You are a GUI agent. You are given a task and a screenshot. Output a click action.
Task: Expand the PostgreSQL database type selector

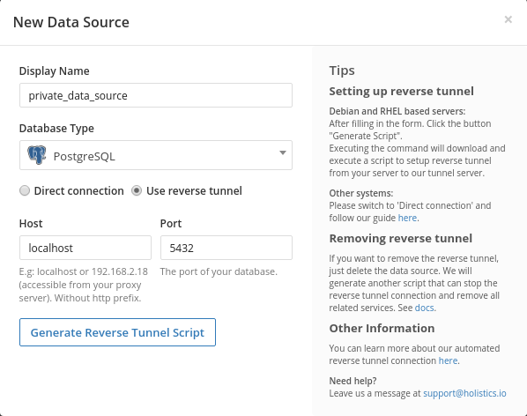coord(156,155)
